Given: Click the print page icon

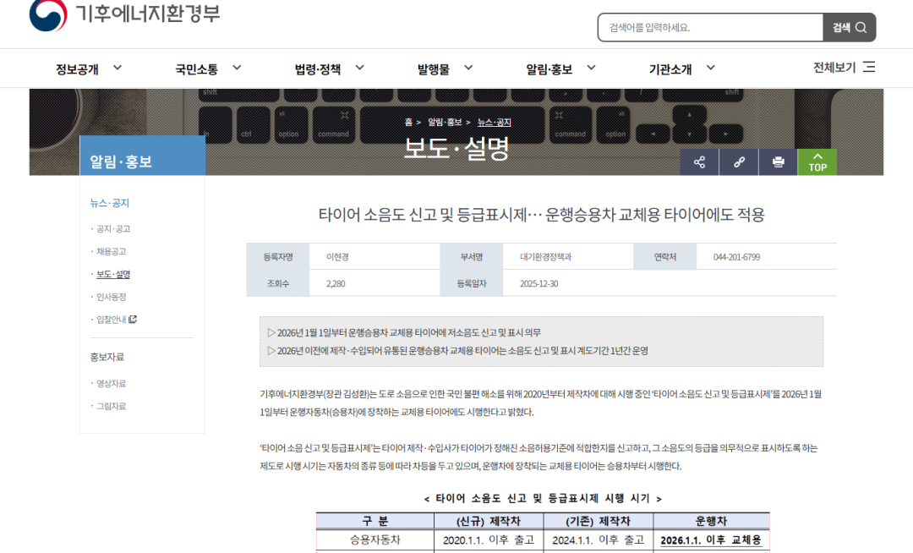Looking at the screenshot, I should click(x=778, y=162).
